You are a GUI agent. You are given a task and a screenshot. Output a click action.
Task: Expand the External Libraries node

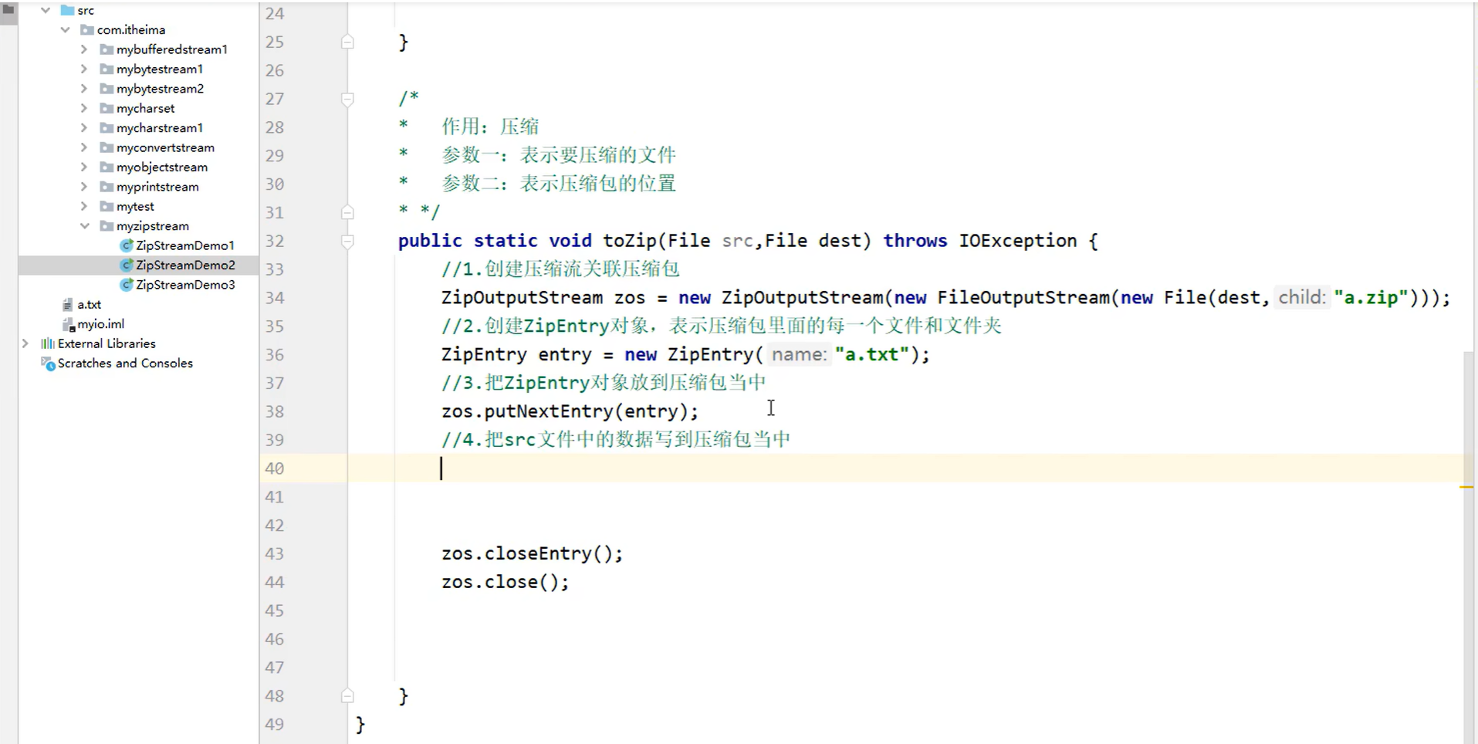pos(25,343)
